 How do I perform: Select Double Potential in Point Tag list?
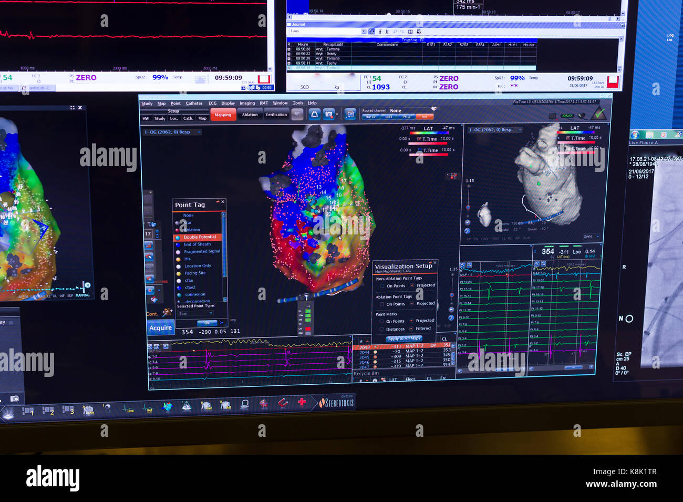point(198,238)
